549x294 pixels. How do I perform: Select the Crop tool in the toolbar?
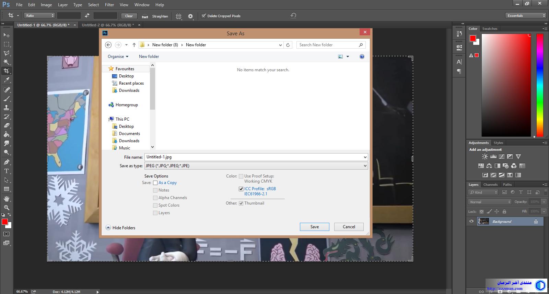click(7, 71)
